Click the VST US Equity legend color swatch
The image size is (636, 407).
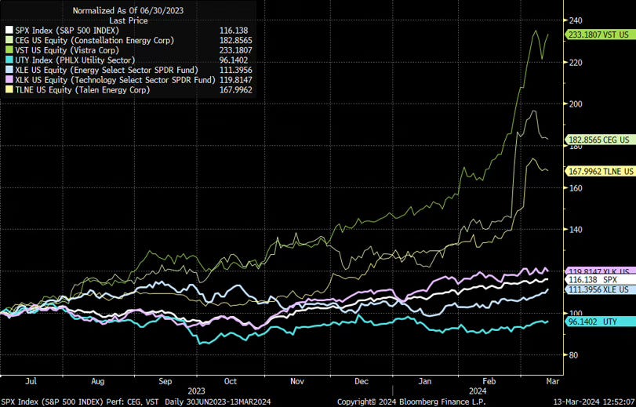coord(9,50)
